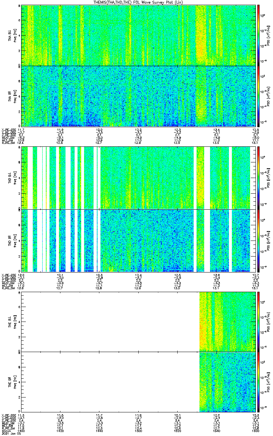Click the THE B-perpendicular freq [Hz] axis label

[x=15, y=322]
